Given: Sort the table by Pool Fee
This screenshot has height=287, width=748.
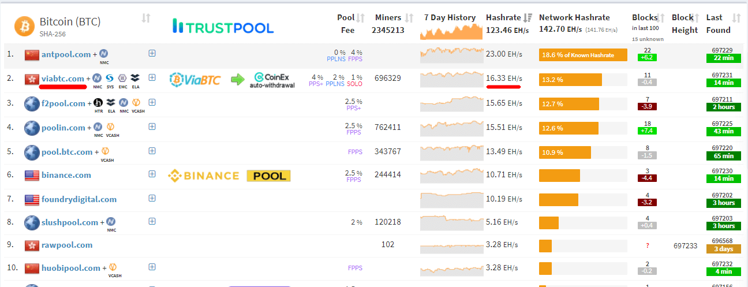Looking at the screenshot, I should [361, 18].
